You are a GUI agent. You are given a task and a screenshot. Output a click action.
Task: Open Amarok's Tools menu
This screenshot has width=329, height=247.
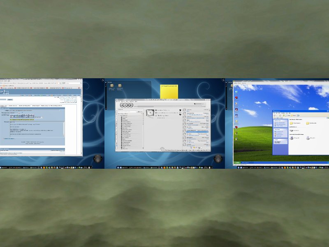127,101
